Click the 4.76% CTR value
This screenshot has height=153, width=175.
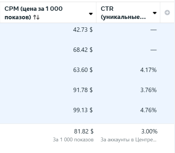point(148,110)
